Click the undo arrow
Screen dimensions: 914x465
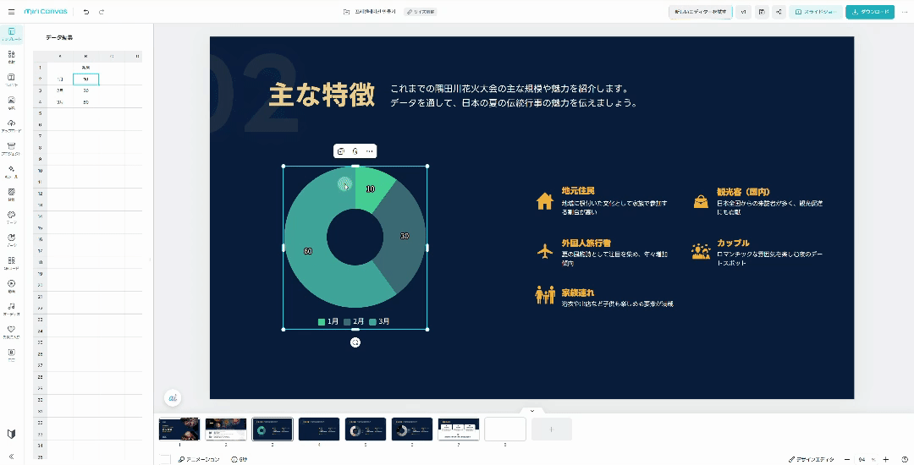[x=86, y=12]
